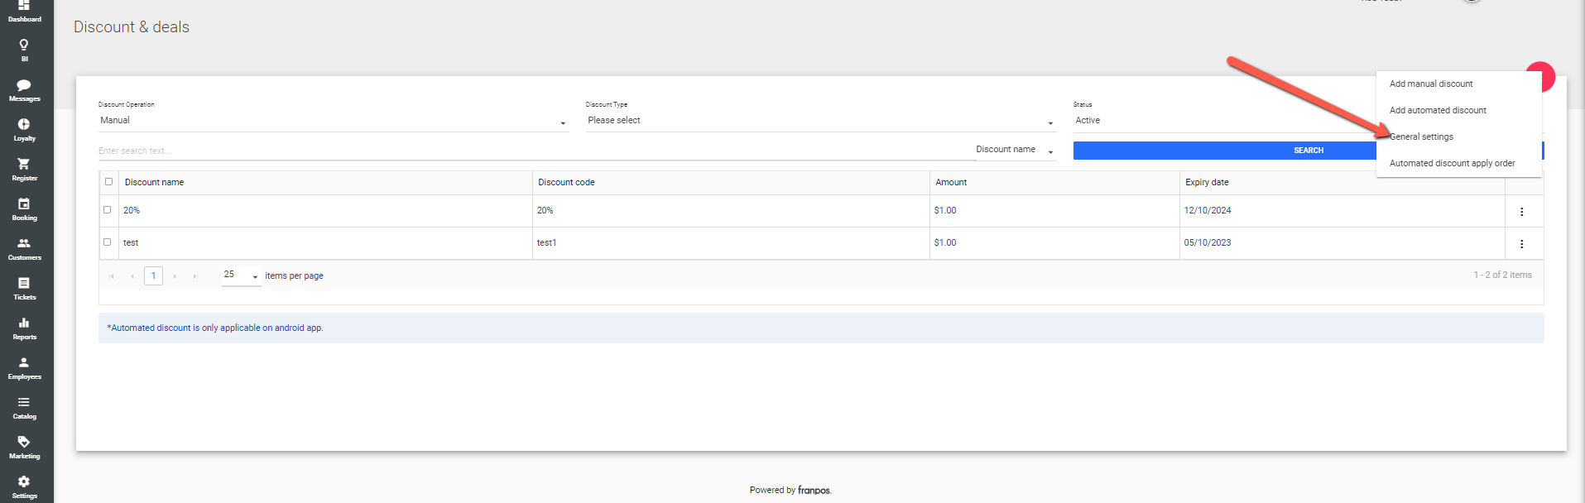The height and width of the screenshot is (503, 1585).
Task: Open the Customers section
Action: 24,249
